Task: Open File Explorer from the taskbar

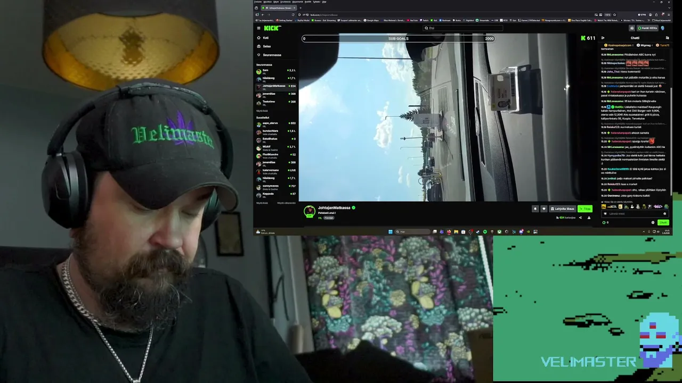Action: 456,232
